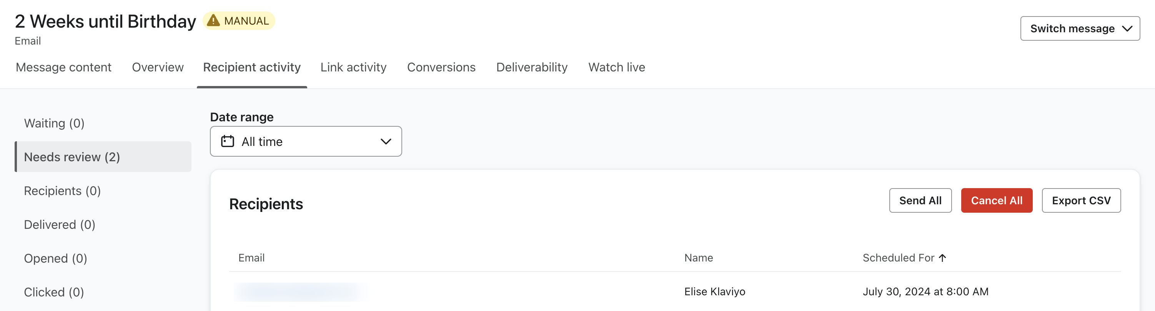Open the All time date range dropdown

coord(305,141)
